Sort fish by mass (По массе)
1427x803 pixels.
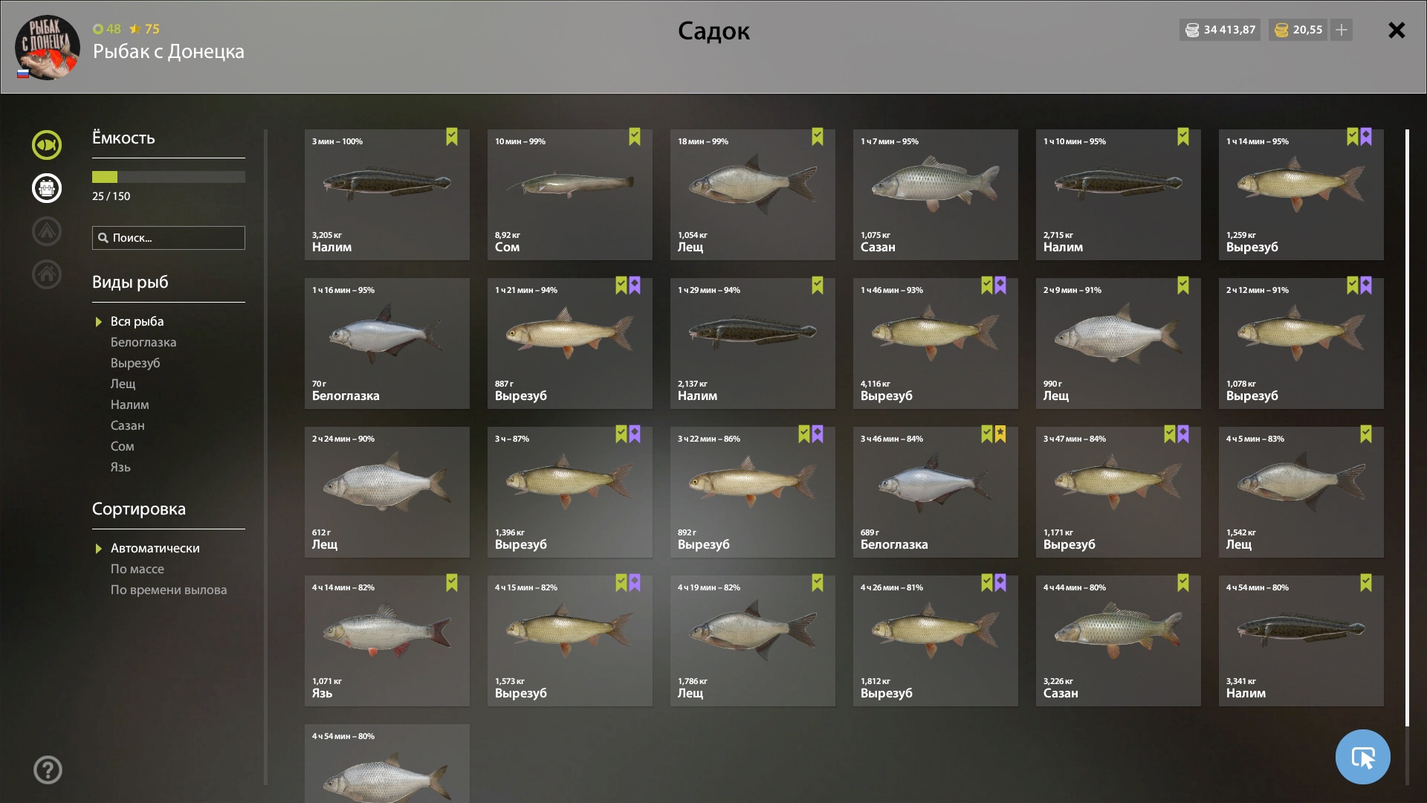[x=137, y=569]
